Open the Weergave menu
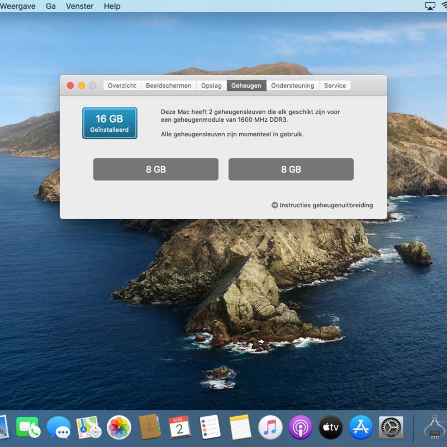Screen dimensions: 447x447 pos(18,6)
